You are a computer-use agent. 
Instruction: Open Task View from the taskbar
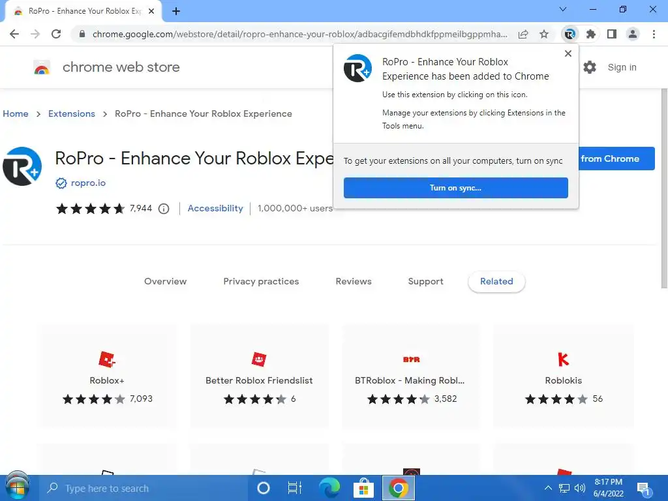[294, 488]
